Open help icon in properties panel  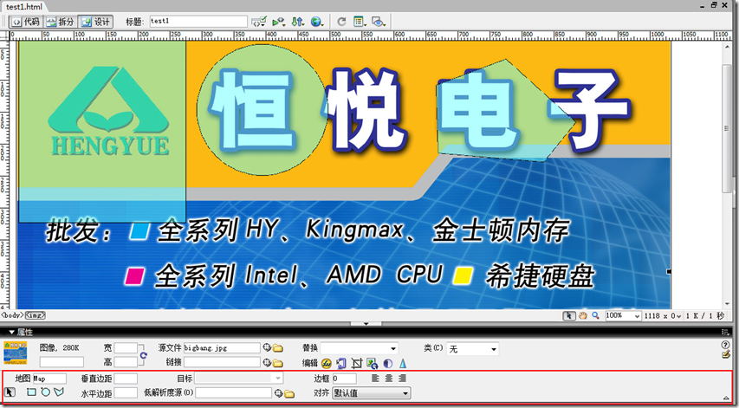[726, 345]
